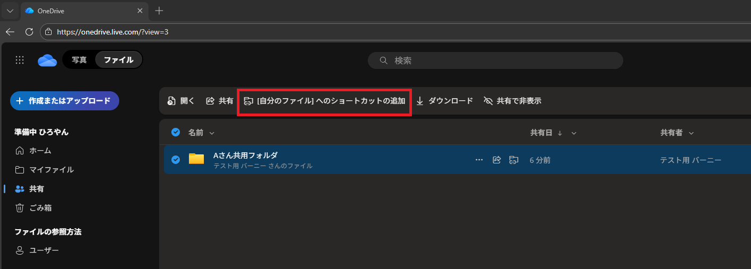Image resolution: width=751 pixels, height=269 pixels.
Task: Click the Aさん共用フォルダ folder icon
Action: pos(196,159)
